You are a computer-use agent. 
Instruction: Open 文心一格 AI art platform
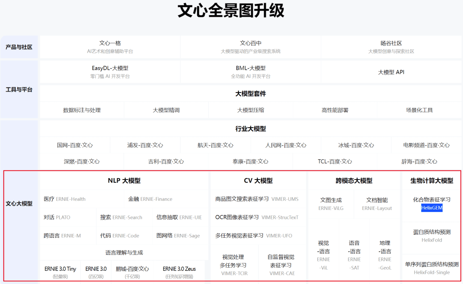tap(110, 47)
